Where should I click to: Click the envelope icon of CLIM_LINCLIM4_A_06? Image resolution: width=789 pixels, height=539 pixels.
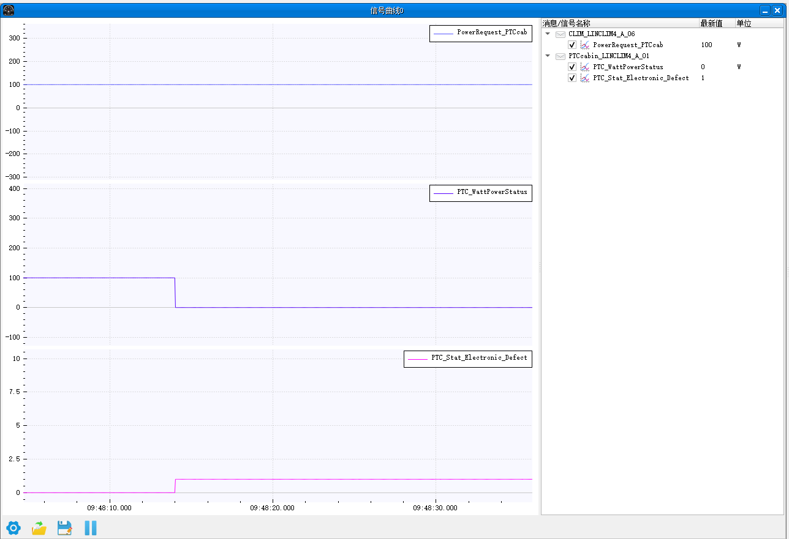[x=561, y=34]
